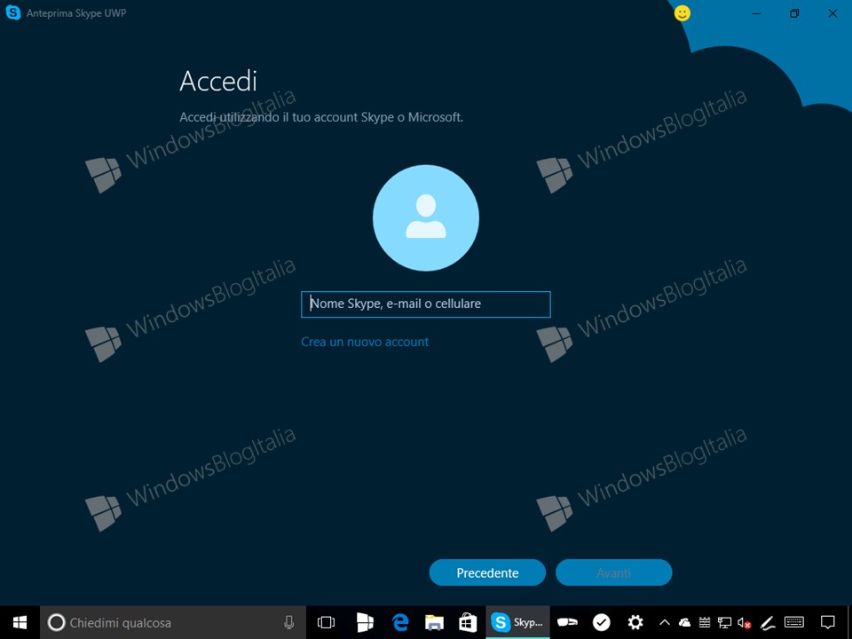Open Task View from the taskbar

(x=326, y=623)
